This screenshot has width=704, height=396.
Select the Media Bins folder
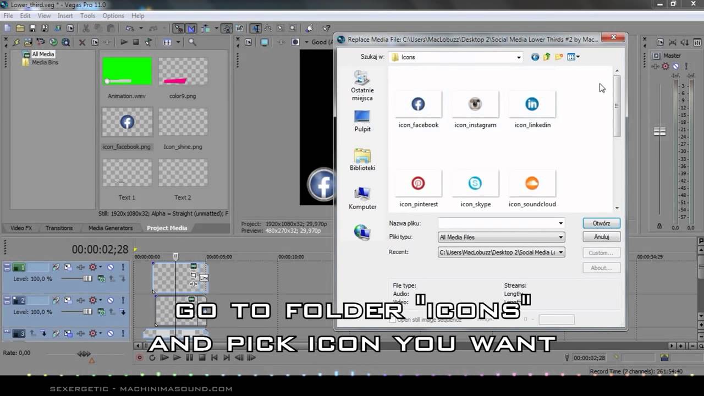pyautogui.click(x=45, y=62)
